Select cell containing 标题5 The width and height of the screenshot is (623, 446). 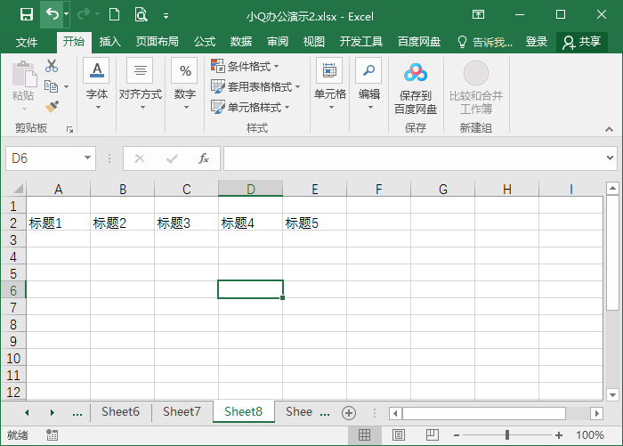(x=315, y=223)
